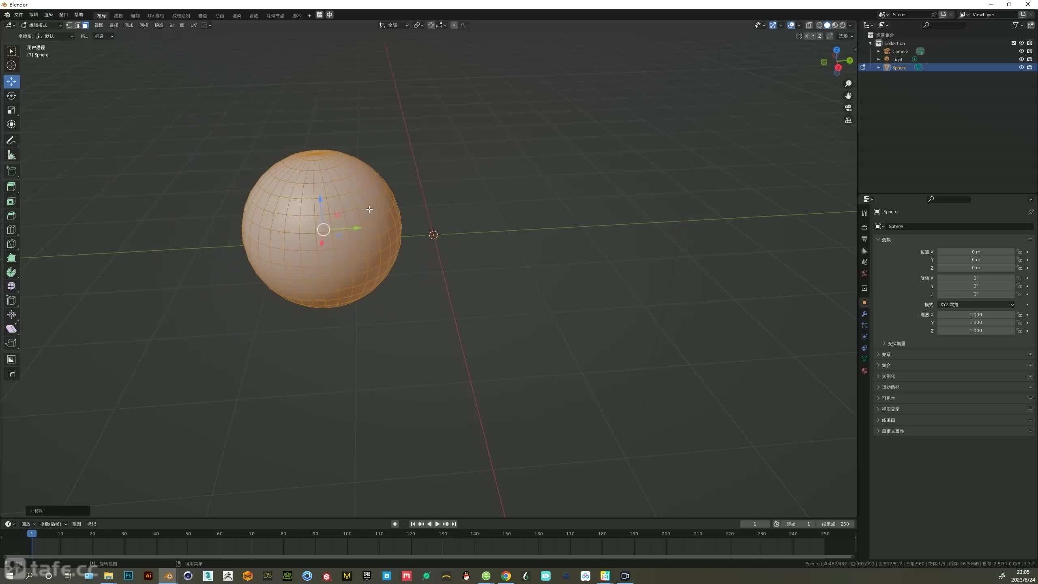Play the animation forward
The height and width of the screenshot is (584, 1038).
click(x=437, y=524)
